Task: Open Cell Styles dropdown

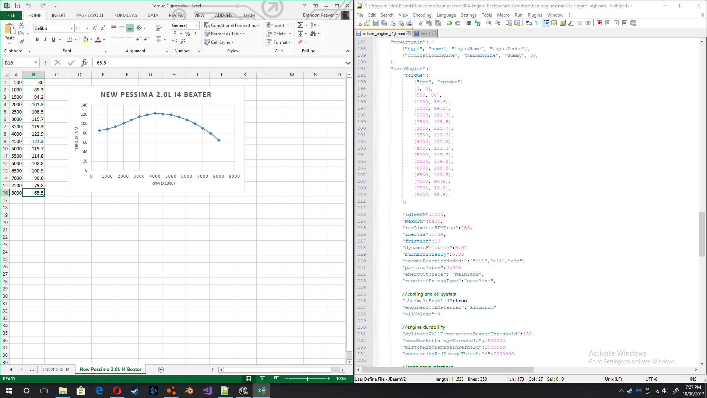Action: coord(219,42)
